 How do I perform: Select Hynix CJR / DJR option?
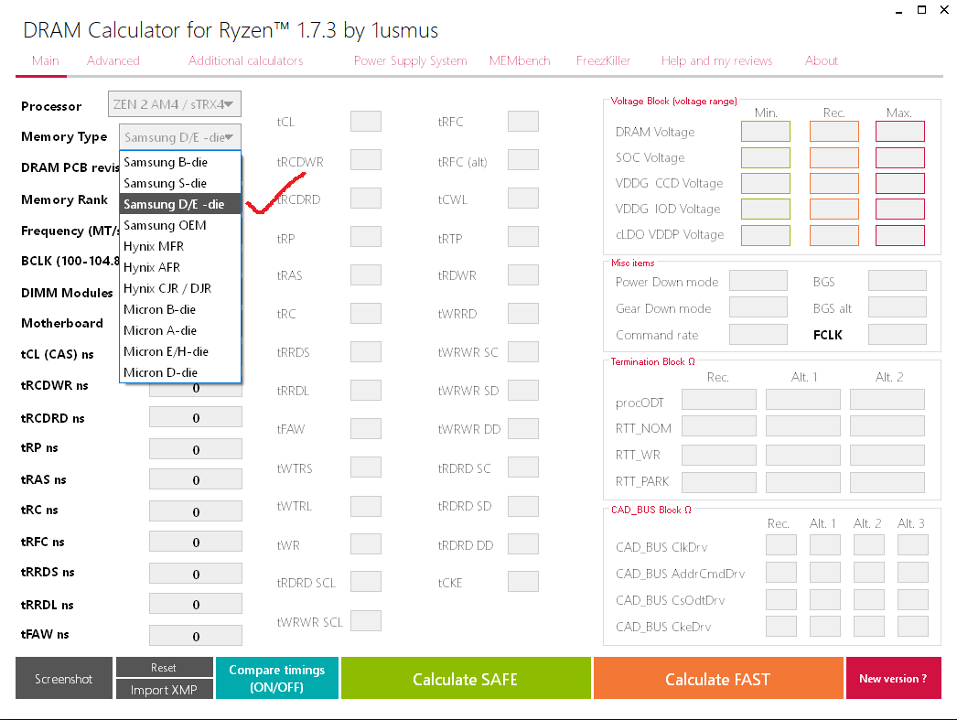[x=180, y=288]
